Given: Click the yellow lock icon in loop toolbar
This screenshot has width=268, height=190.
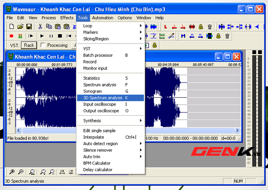Looking at the screenshot, I should click(x=201, y=27).
